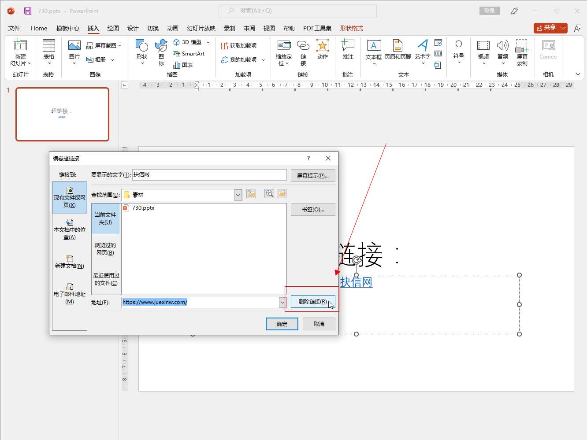Click the up-one-folder icon in dialog

coord(251,193)
